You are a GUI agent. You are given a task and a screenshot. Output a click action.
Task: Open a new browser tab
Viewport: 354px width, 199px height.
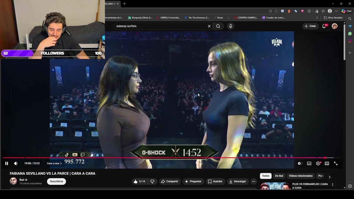(x=124, y=4)
